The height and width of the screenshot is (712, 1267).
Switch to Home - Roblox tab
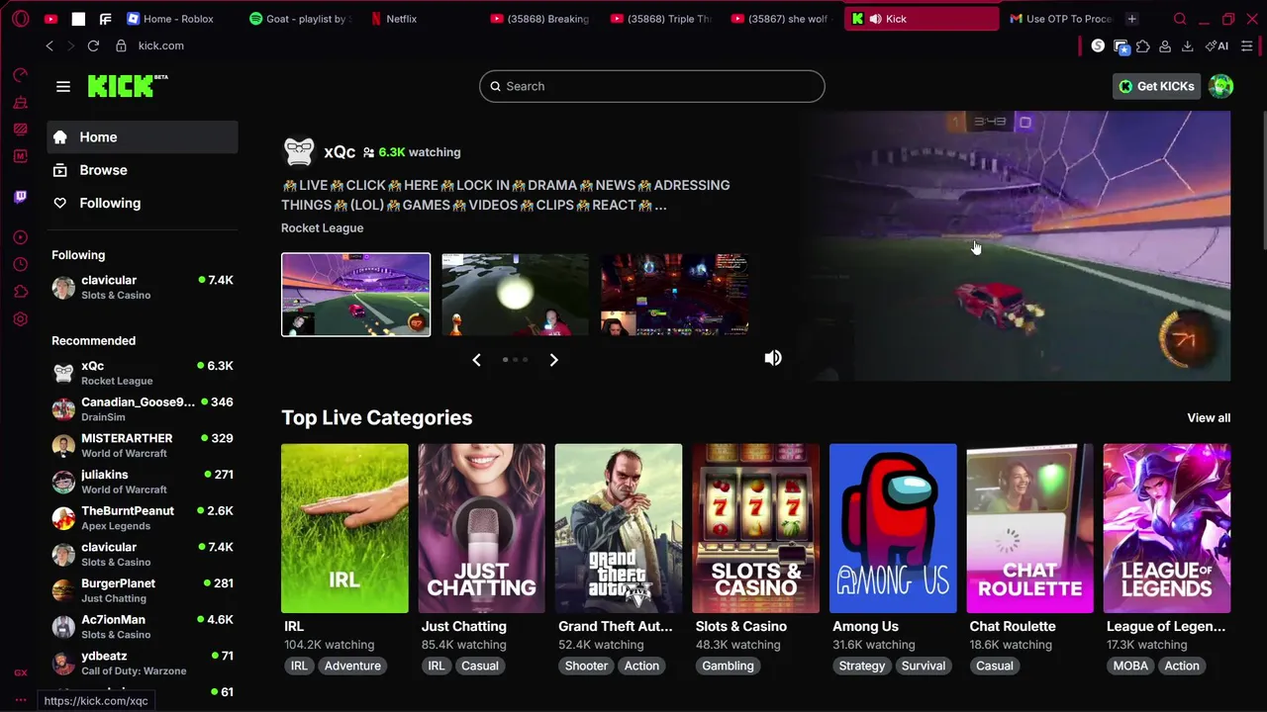click(178, 19)
